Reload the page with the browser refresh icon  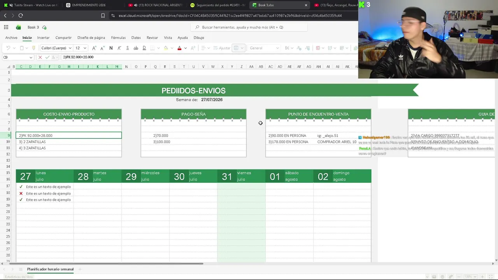tap(21, 16)
